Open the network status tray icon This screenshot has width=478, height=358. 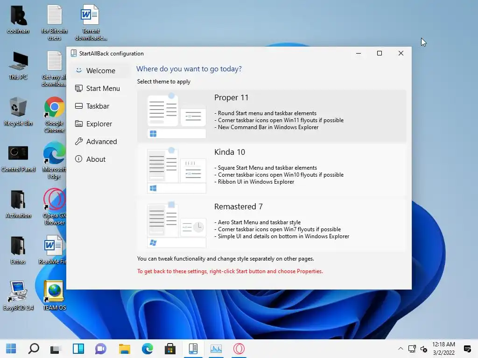(x=412, y=349)
